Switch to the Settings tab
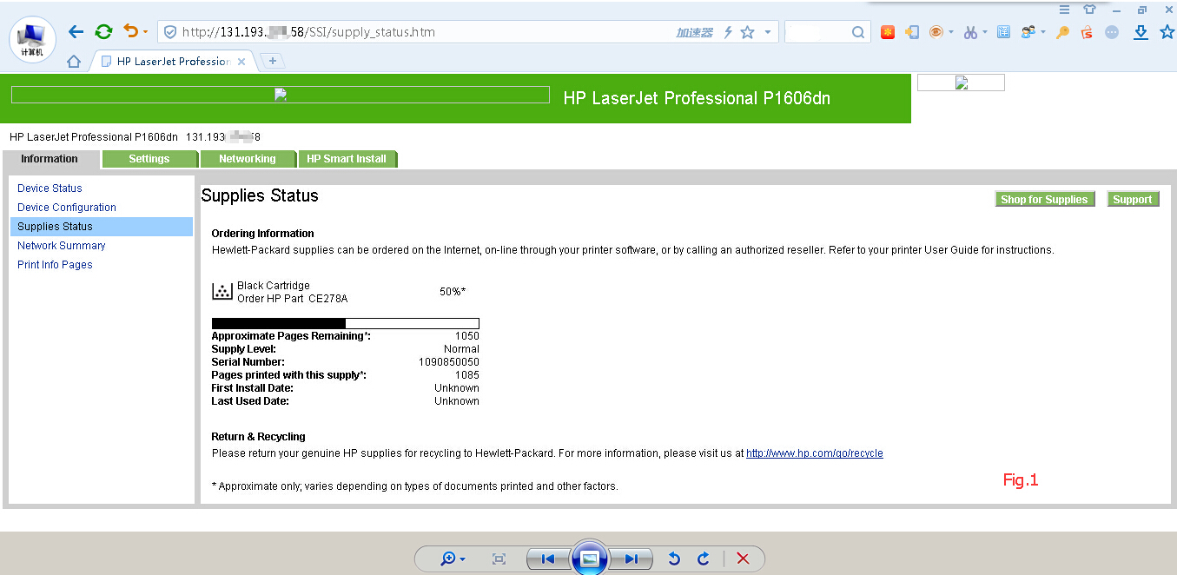Viewport: 1177px width, 575px height. pos(149,159)
